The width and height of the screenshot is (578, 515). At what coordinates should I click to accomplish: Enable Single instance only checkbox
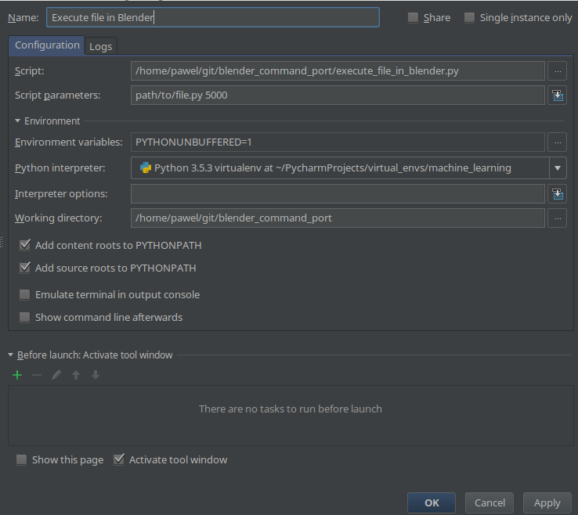coord(469,17)
